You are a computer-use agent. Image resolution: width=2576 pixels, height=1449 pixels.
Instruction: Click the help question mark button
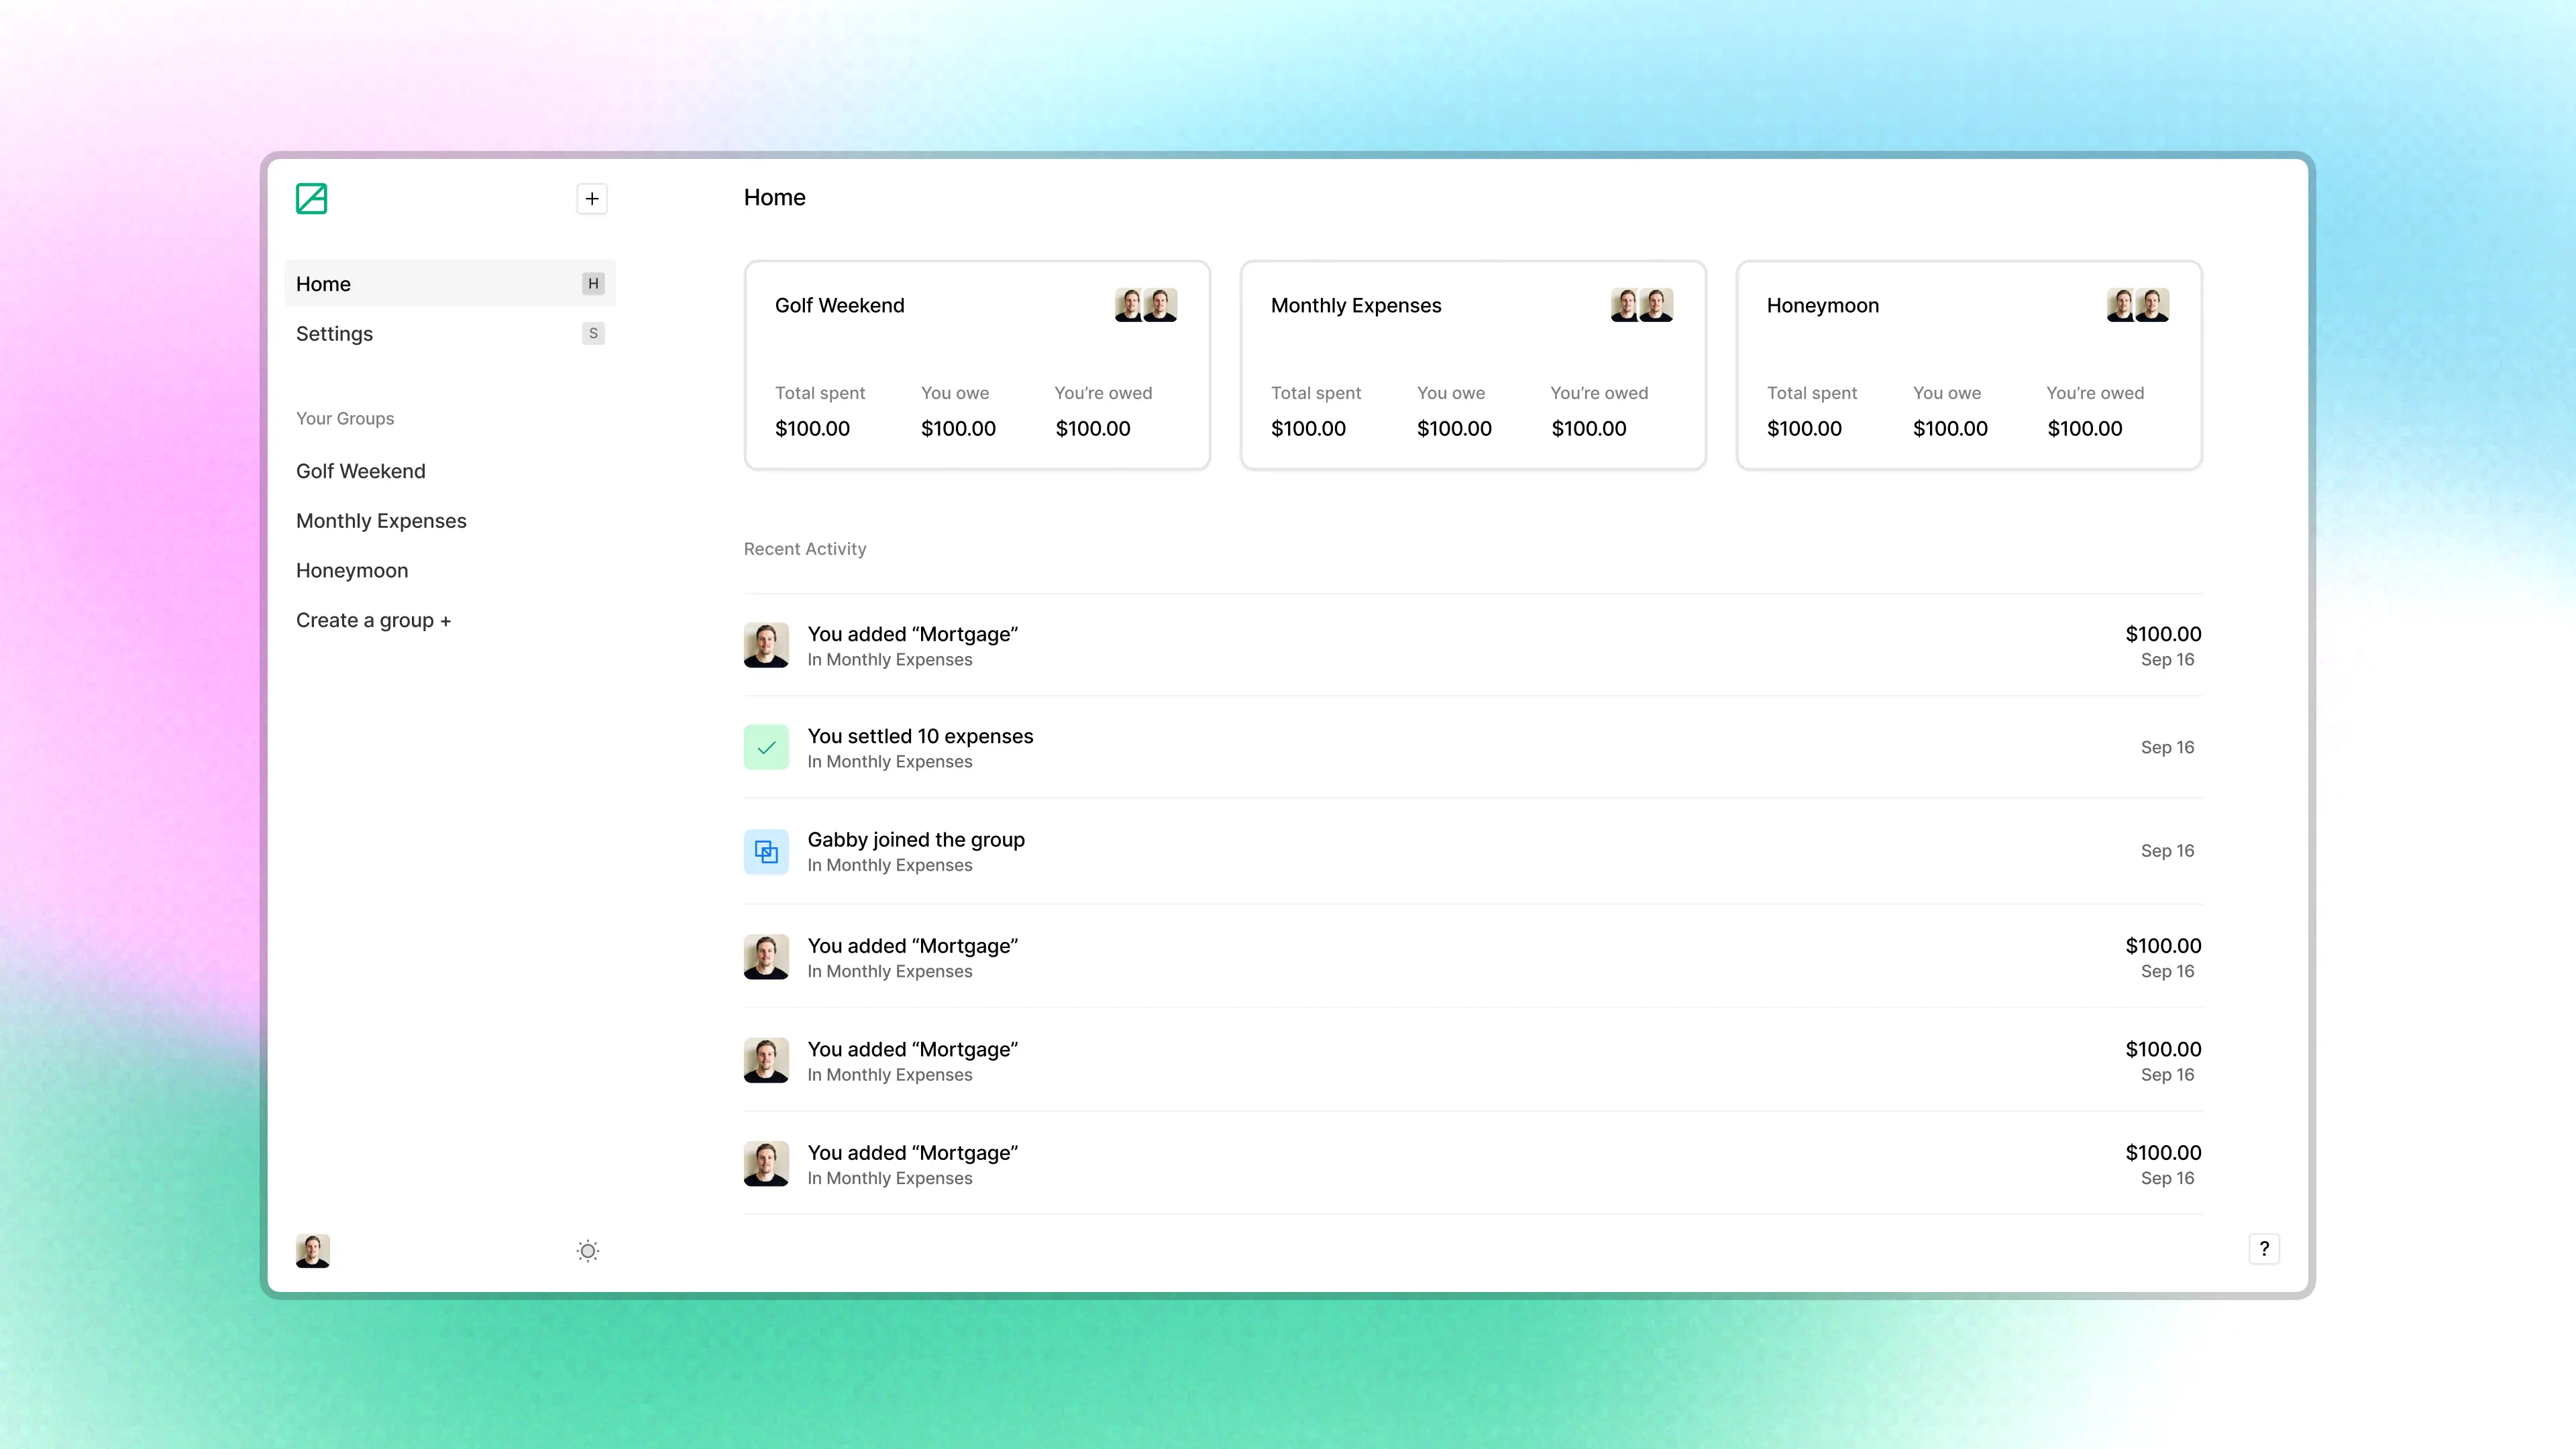pos(2265,1248)
